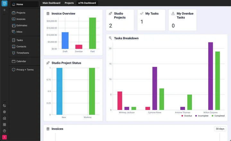The image size is (231, 141).
Task: Switch to the Projects tab
Action: [69, 3]
